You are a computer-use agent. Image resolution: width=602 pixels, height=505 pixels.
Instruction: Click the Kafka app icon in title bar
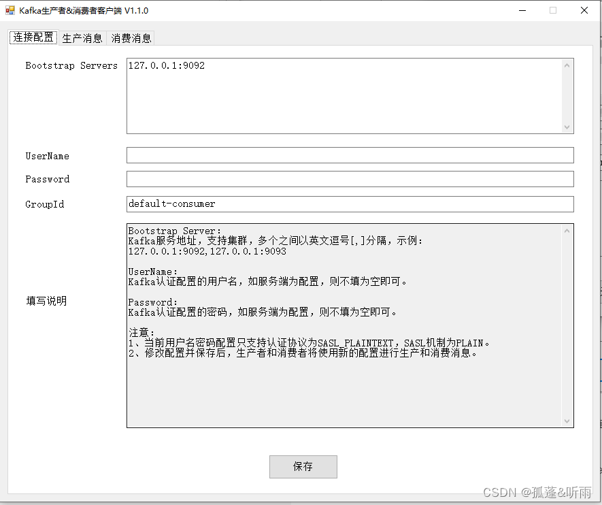pos(10,10)
